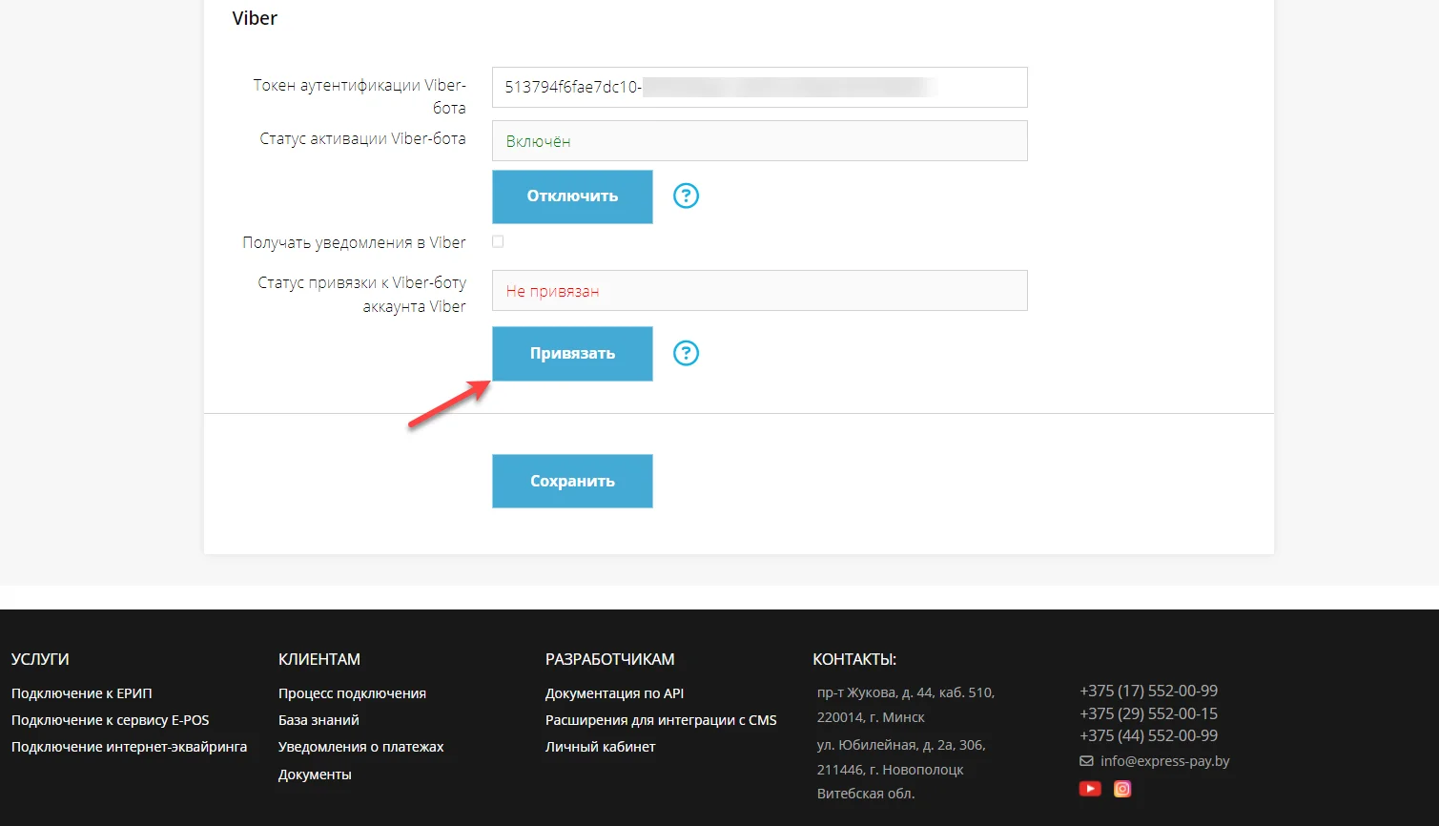Click the РАЗРАБОТЧИКАМ footer heading

coord(610,659)
